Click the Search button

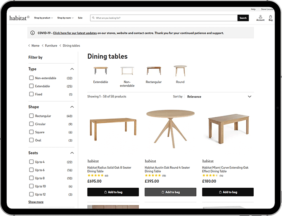(243, 18)
